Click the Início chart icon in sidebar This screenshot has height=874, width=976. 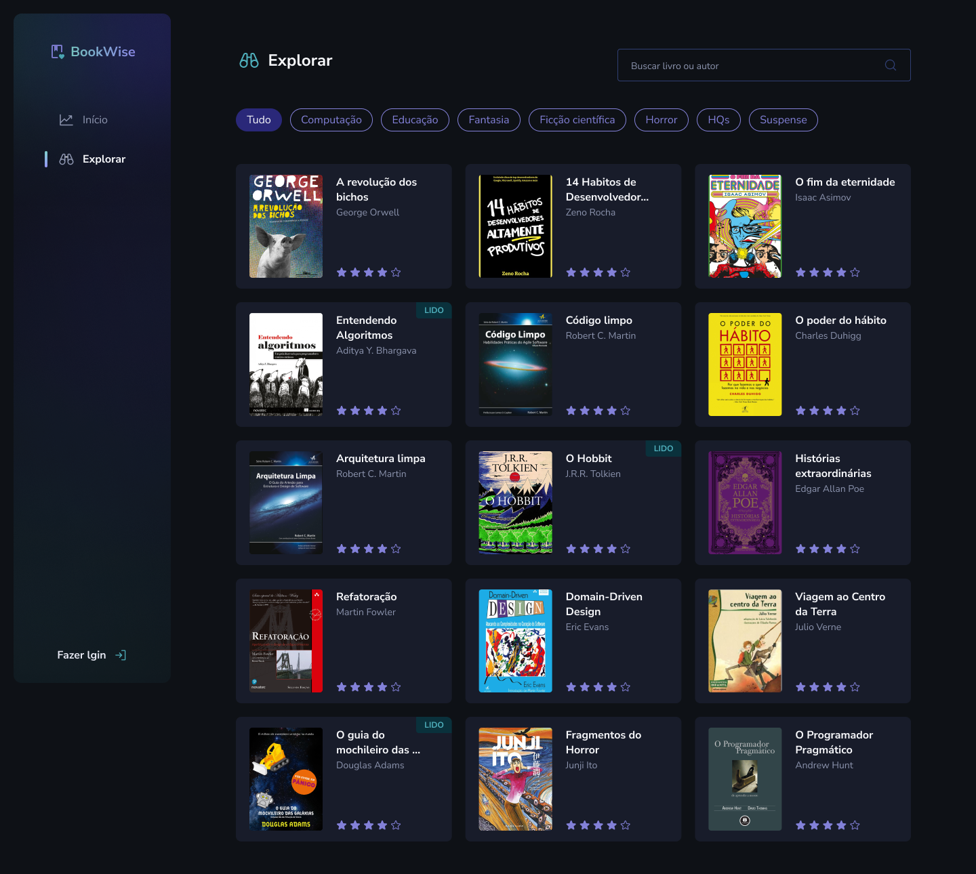(x=66, y=120)
